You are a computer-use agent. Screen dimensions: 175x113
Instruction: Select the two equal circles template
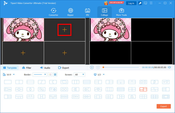(x=64, y=89)
